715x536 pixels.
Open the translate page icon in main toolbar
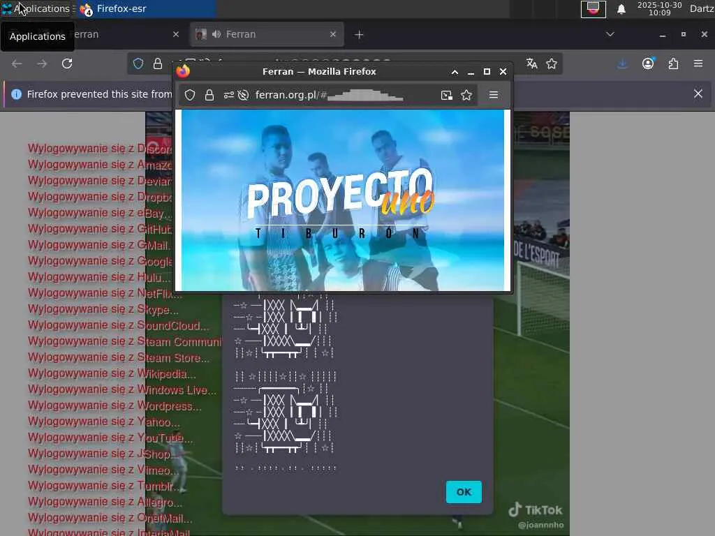(x=531, y=64)
